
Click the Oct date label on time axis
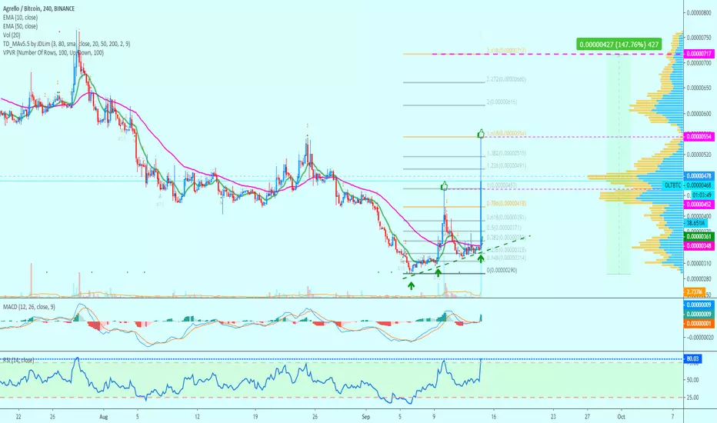click(621, 417)
